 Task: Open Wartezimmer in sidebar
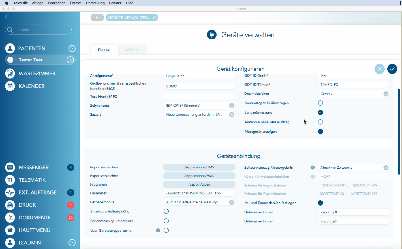point(37,73)
